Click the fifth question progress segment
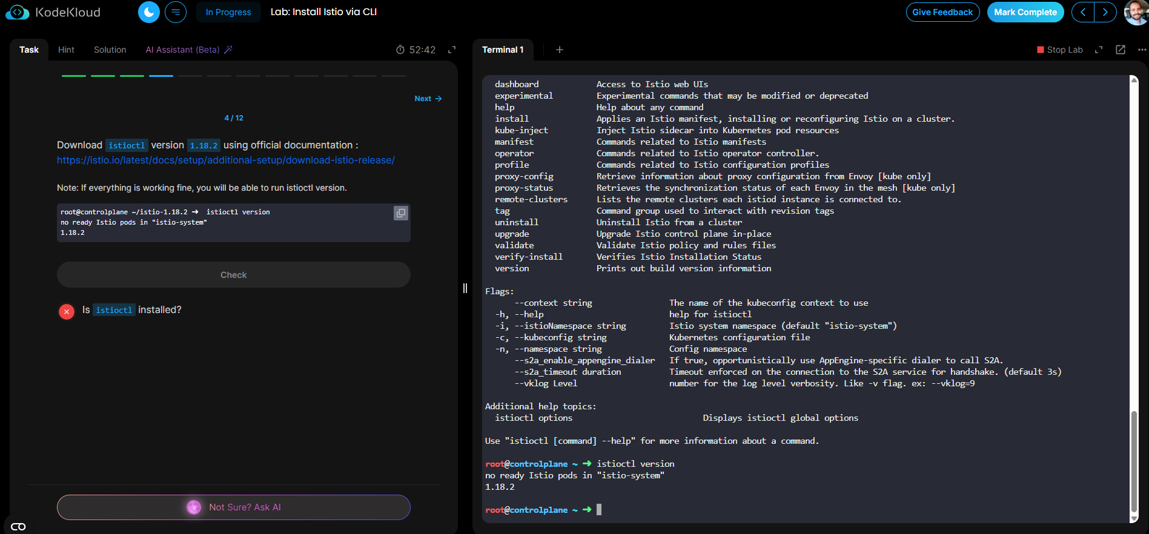 pyautogui.click(x=190, y=76)
